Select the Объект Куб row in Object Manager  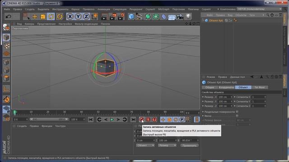(x=216, y=20)
